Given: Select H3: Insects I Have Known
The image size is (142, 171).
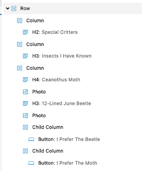Looking at the screenshot, I should 62,56.
